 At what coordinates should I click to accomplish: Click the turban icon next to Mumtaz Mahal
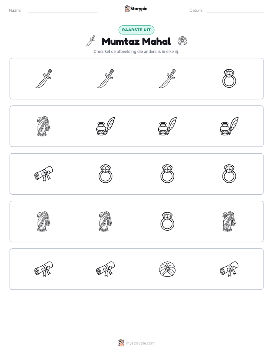[182, 41]
